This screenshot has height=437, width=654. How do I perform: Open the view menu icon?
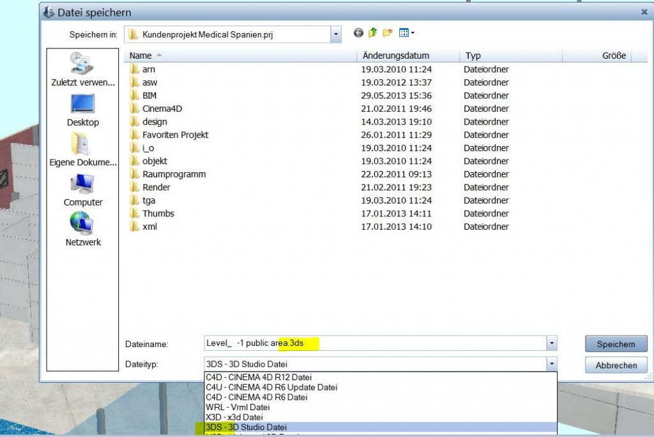[x=406, y=33]
